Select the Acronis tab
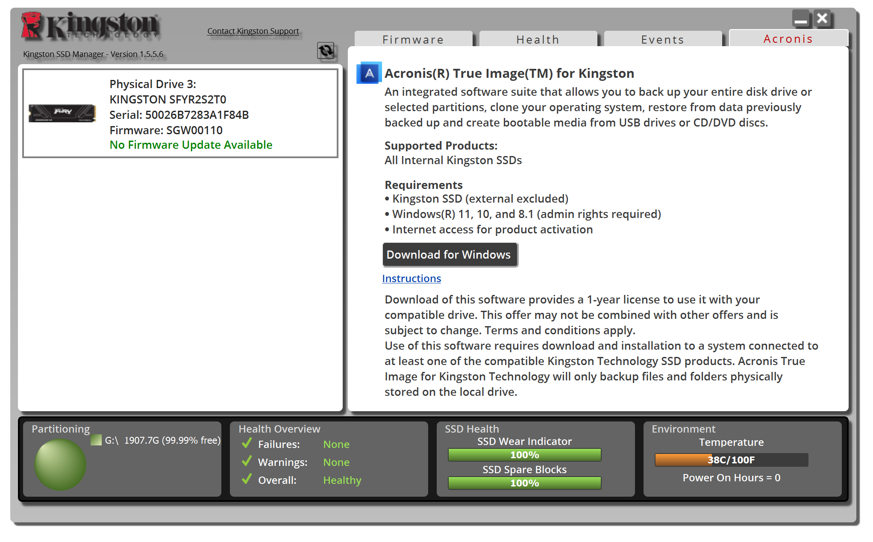 [788, 38]
